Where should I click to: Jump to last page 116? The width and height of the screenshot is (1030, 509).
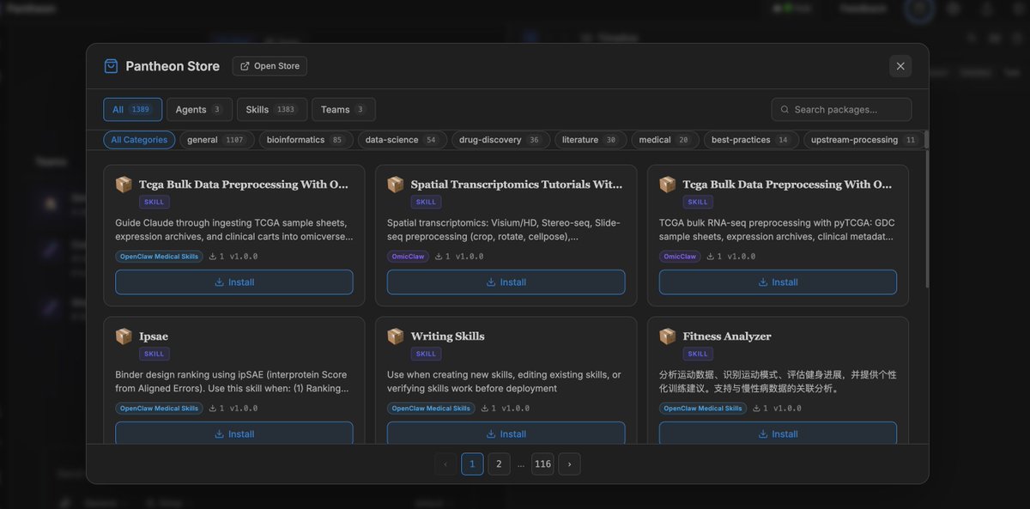point(542,464)
